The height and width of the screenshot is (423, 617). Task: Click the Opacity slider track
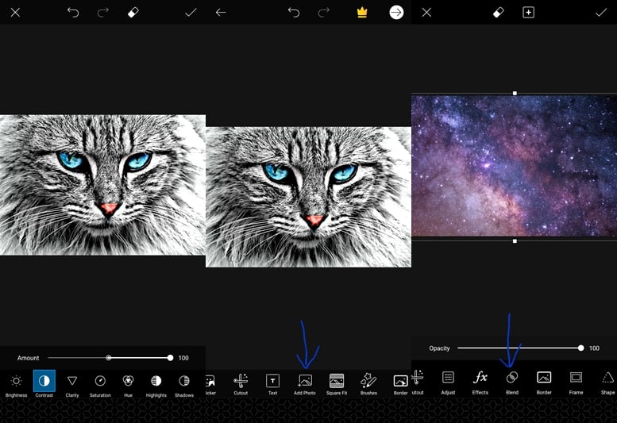pos(519,348)
